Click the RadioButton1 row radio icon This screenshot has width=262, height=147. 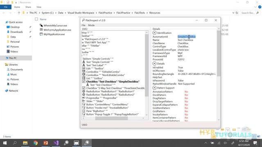click(84, 91)
